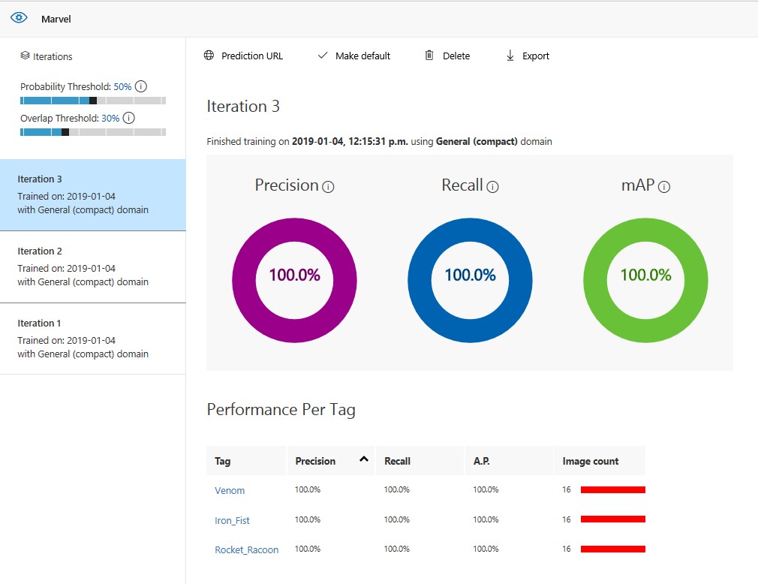Screen dimensions: 758x584
Task: Click Make default for this iteration
Action: click(x=354, y=56)
